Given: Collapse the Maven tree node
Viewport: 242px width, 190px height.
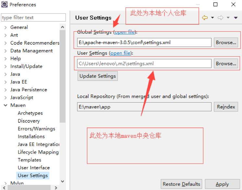Looking at the screenshot, I should [x=6, y=105].
